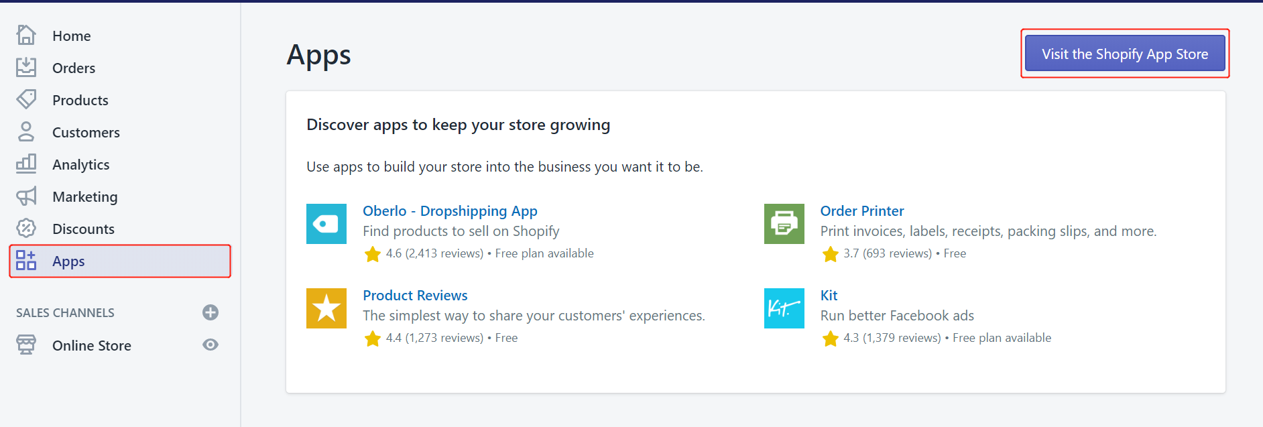
Task: Open the Kit app link
Action: click(x=829, y=296)
